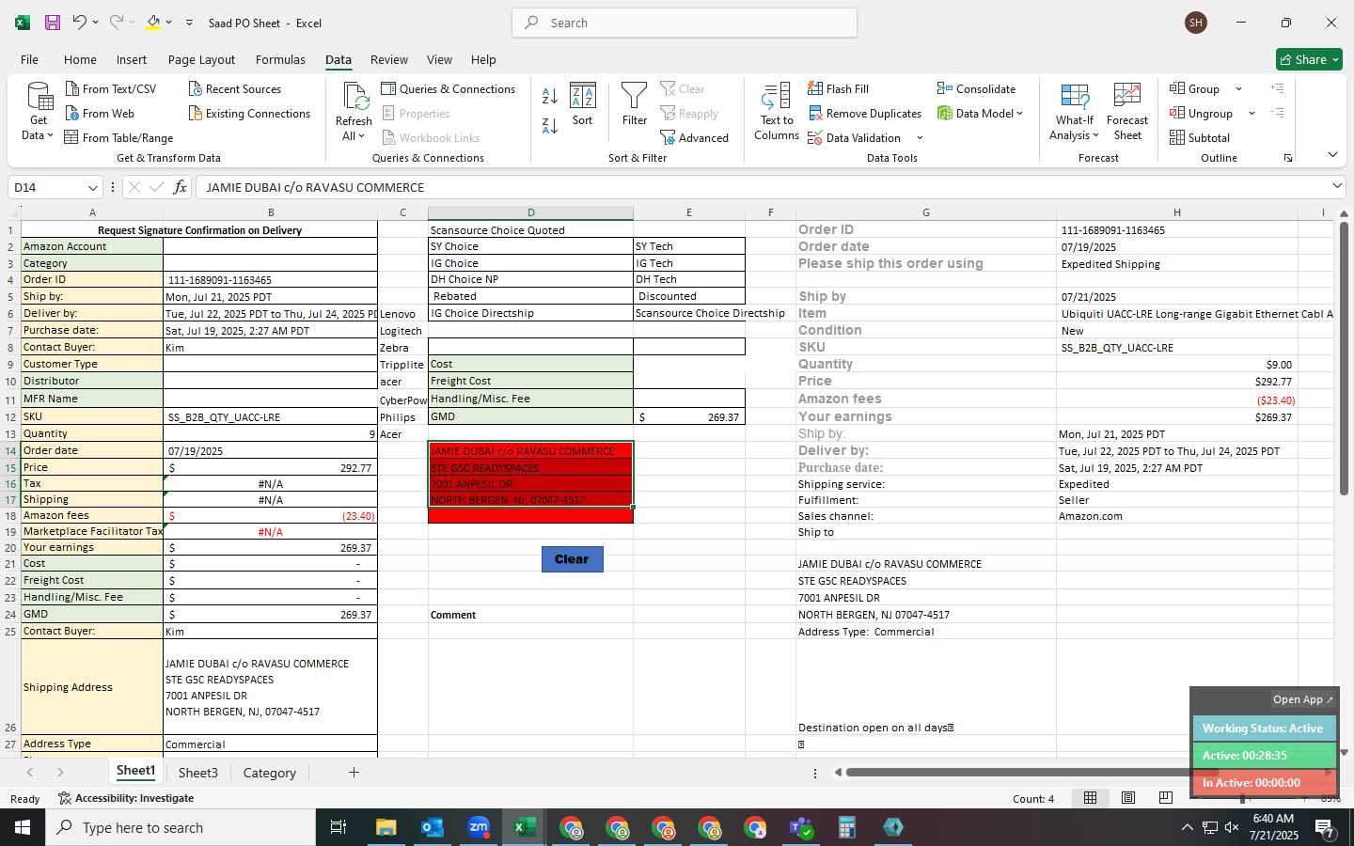This screenshot has height=846, width=1354.
Task: Click the Save icon in title bar
Action: [x=53, y=23]
